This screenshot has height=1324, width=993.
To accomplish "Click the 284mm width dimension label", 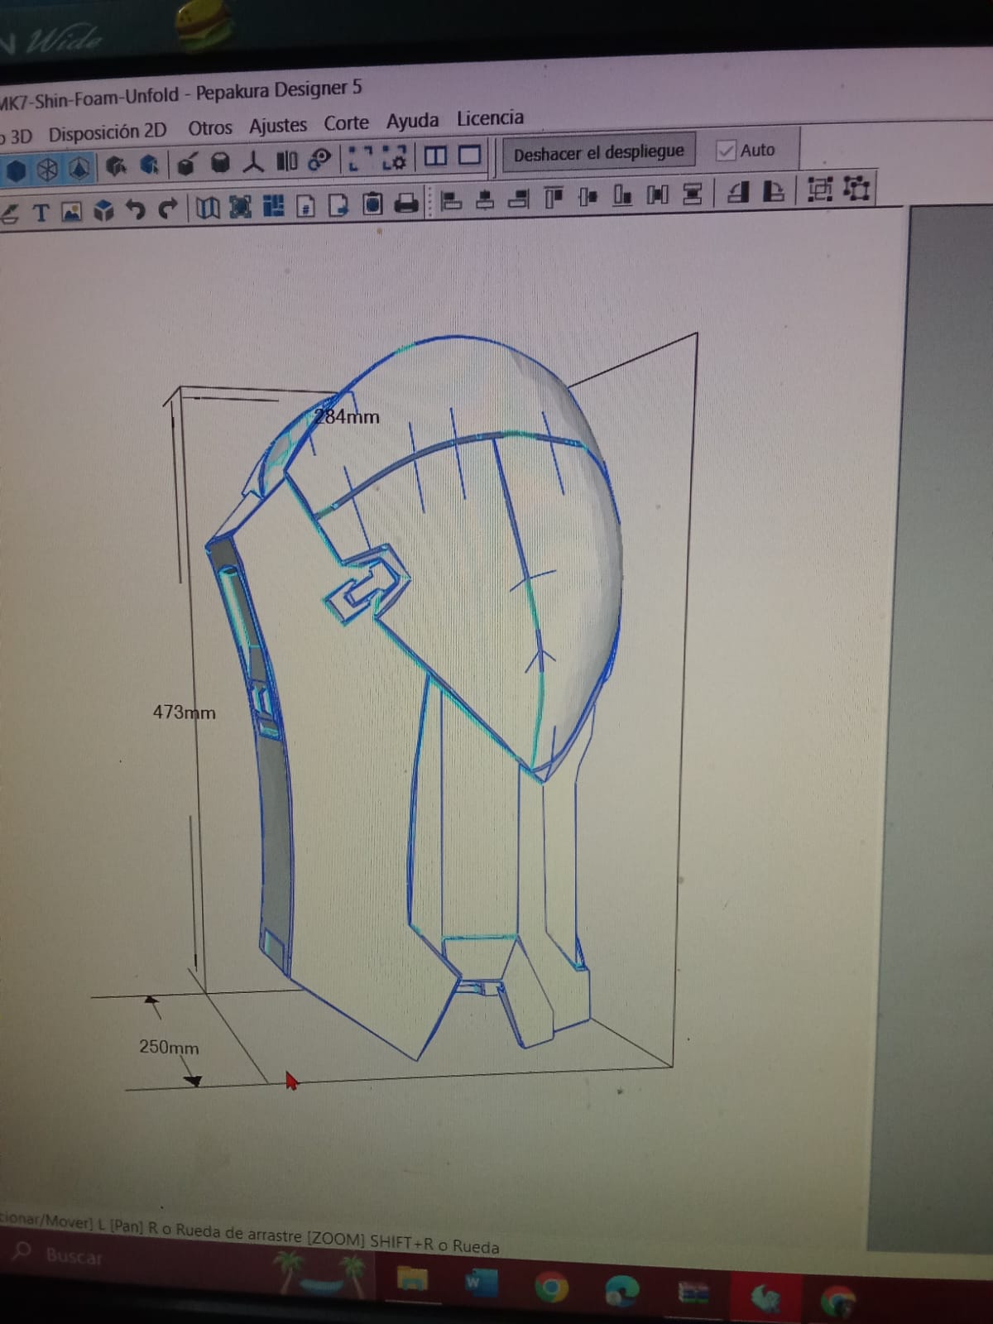I will [x=347, y=416].
